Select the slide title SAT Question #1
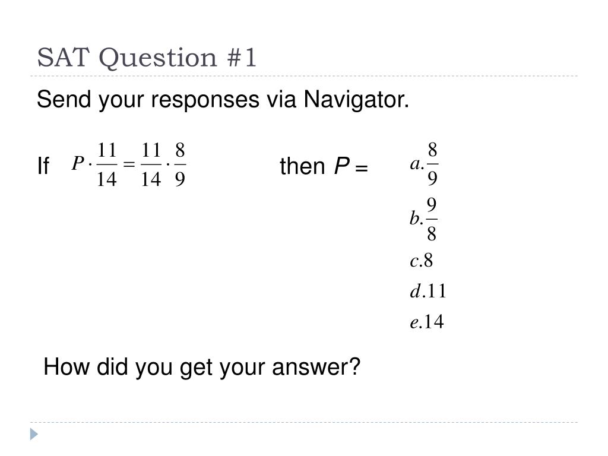Image resolution: width=608 pixels, height=456 pixels. click(x=147, y=58)
